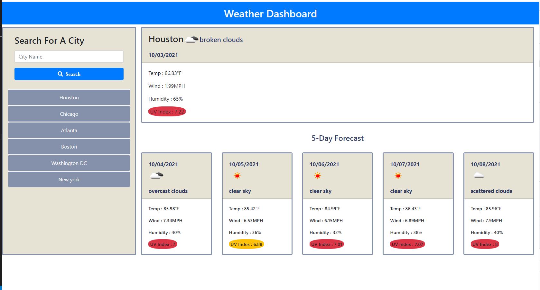Screen dimensions: 540x290
Task: Select Houston from the saved city list
Action: point(69,97)
